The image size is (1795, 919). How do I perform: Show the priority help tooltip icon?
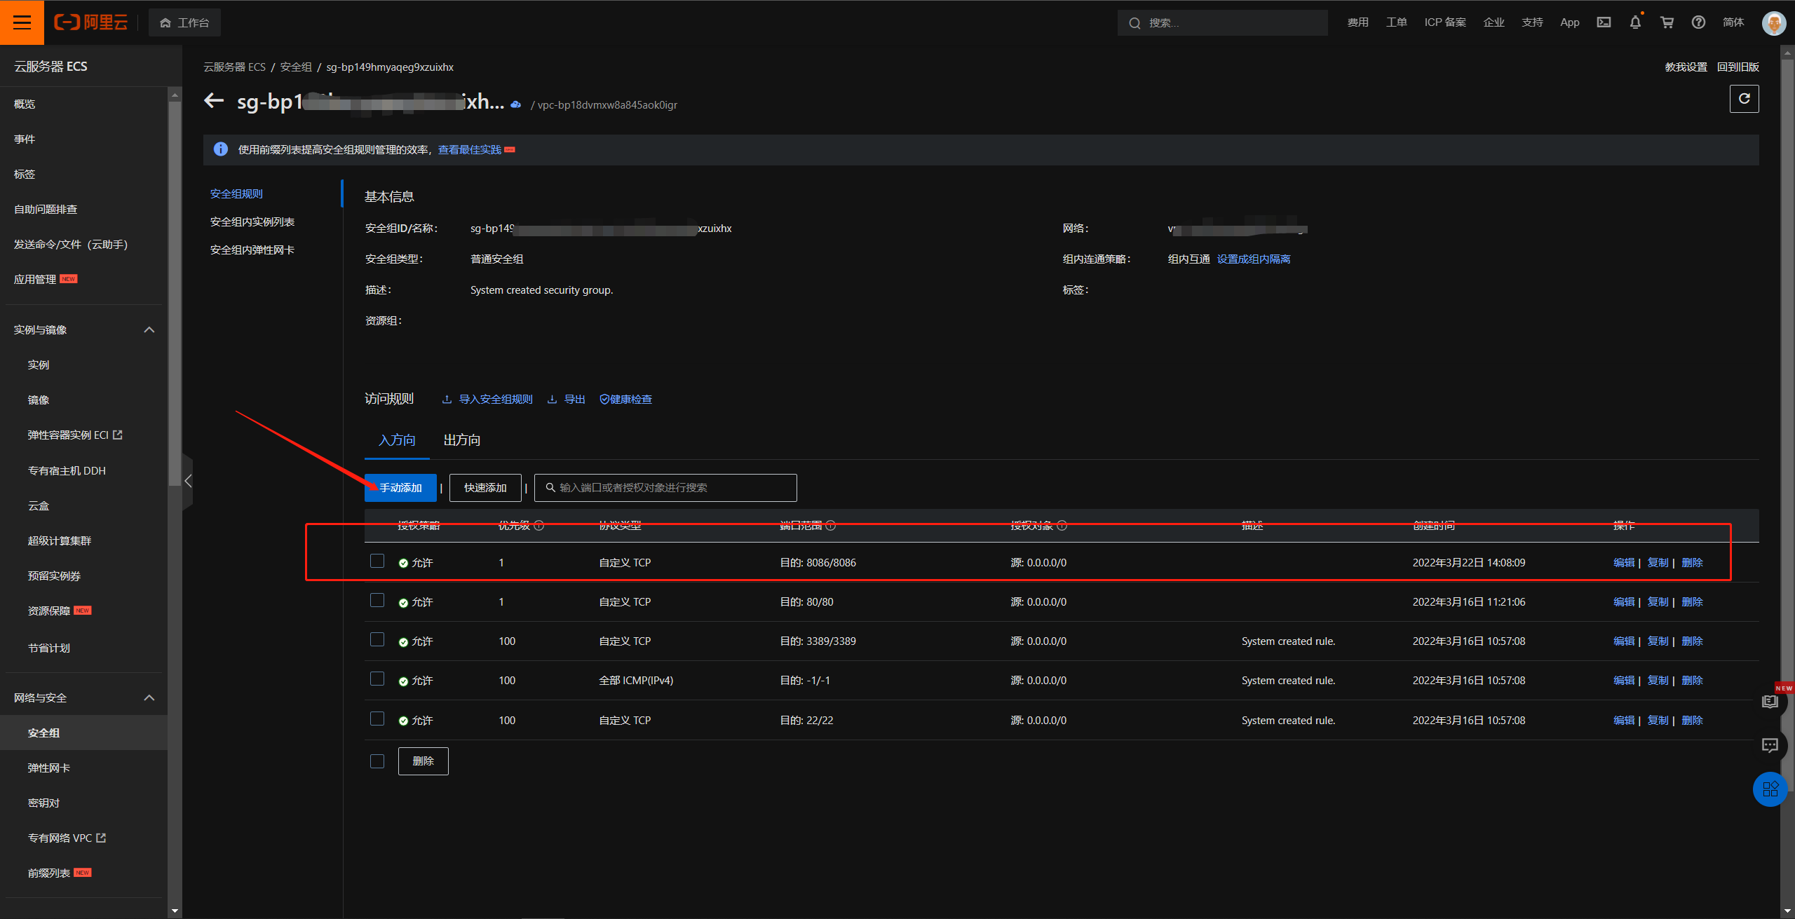pyautogui.click(x=538, y=526)
